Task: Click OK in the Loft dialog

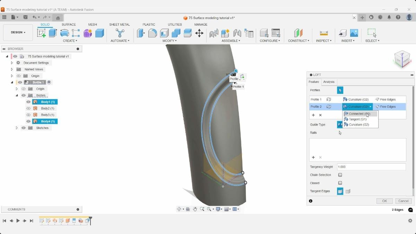Action: [x=384, y=201]
